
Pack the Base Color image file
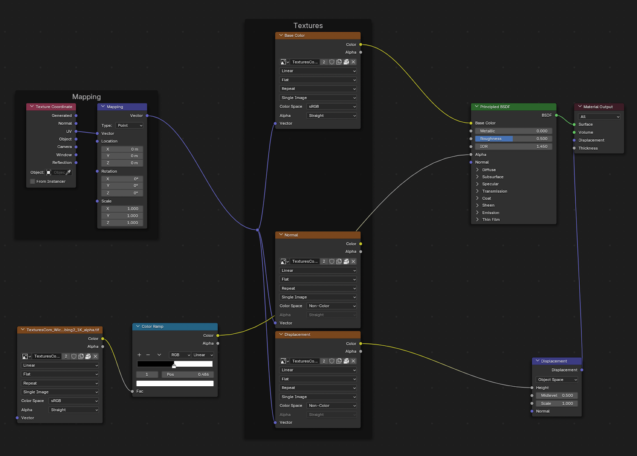[x=346, y=62]
